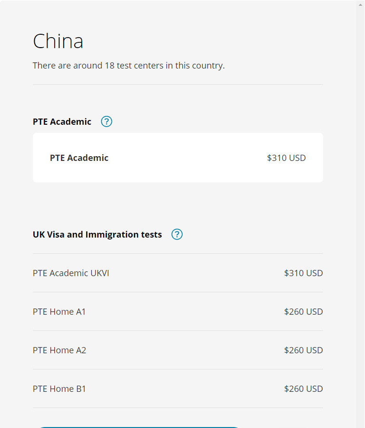The image size is (365, 428).
Task: Choose the PTE Home A2 test row
Action: tap(178, 350)
